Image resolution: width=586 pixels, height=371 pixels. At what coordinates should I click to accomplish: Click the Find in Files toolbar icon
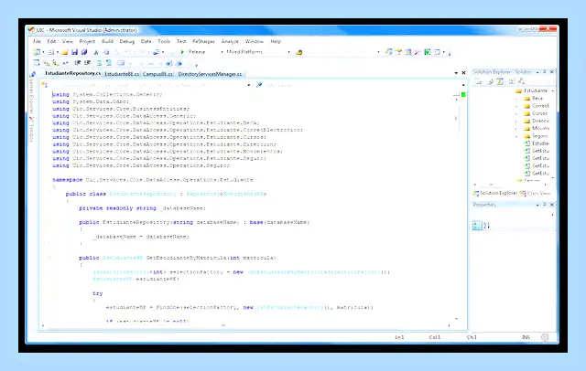(157, 52)
